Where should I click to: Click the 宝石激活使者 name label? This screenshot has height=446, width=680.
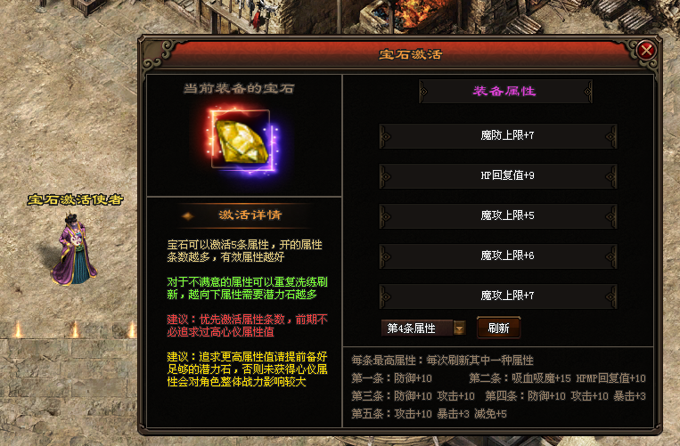[75, 199]
